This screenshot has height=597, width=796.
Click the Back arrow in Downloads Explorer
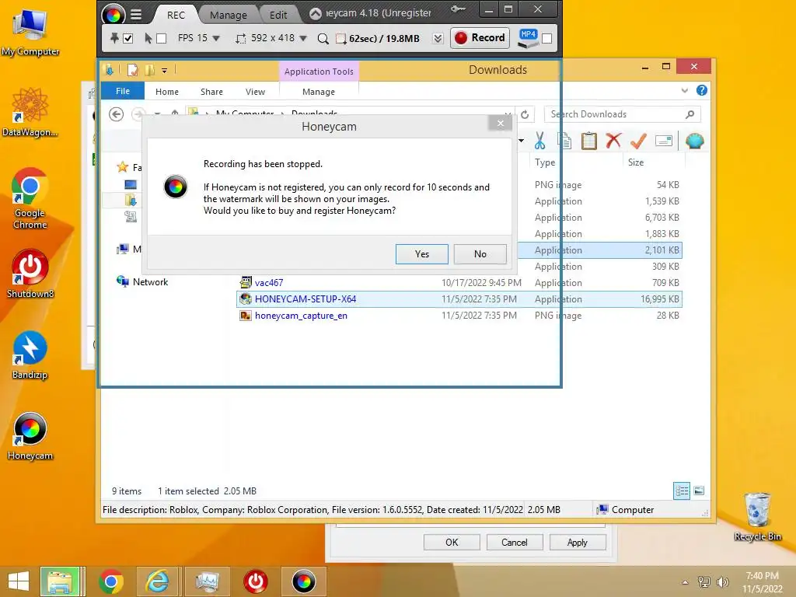point(117,115)
